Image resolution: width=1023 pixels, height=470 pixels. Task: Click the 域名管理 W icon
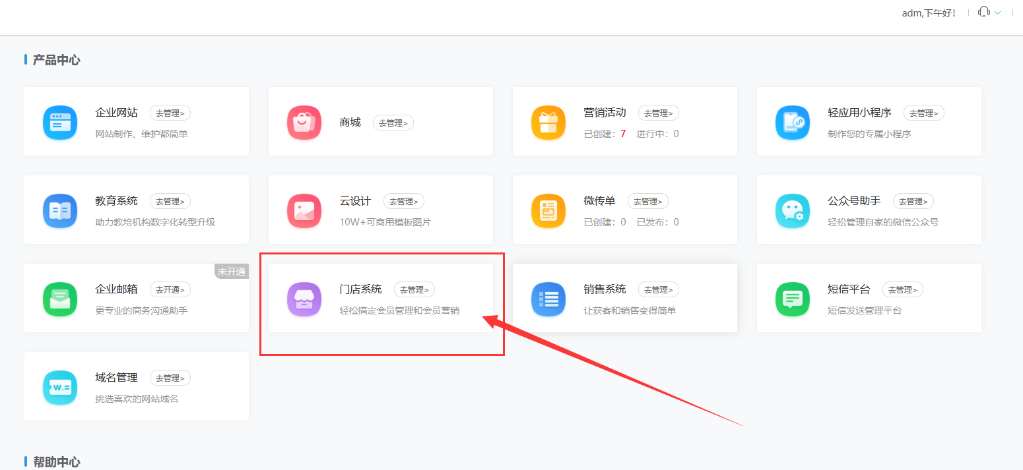tap(60, 387)
